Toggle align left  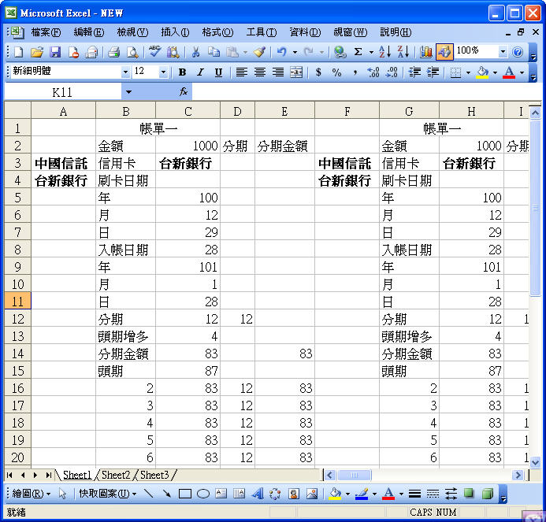tap(241, 72)
